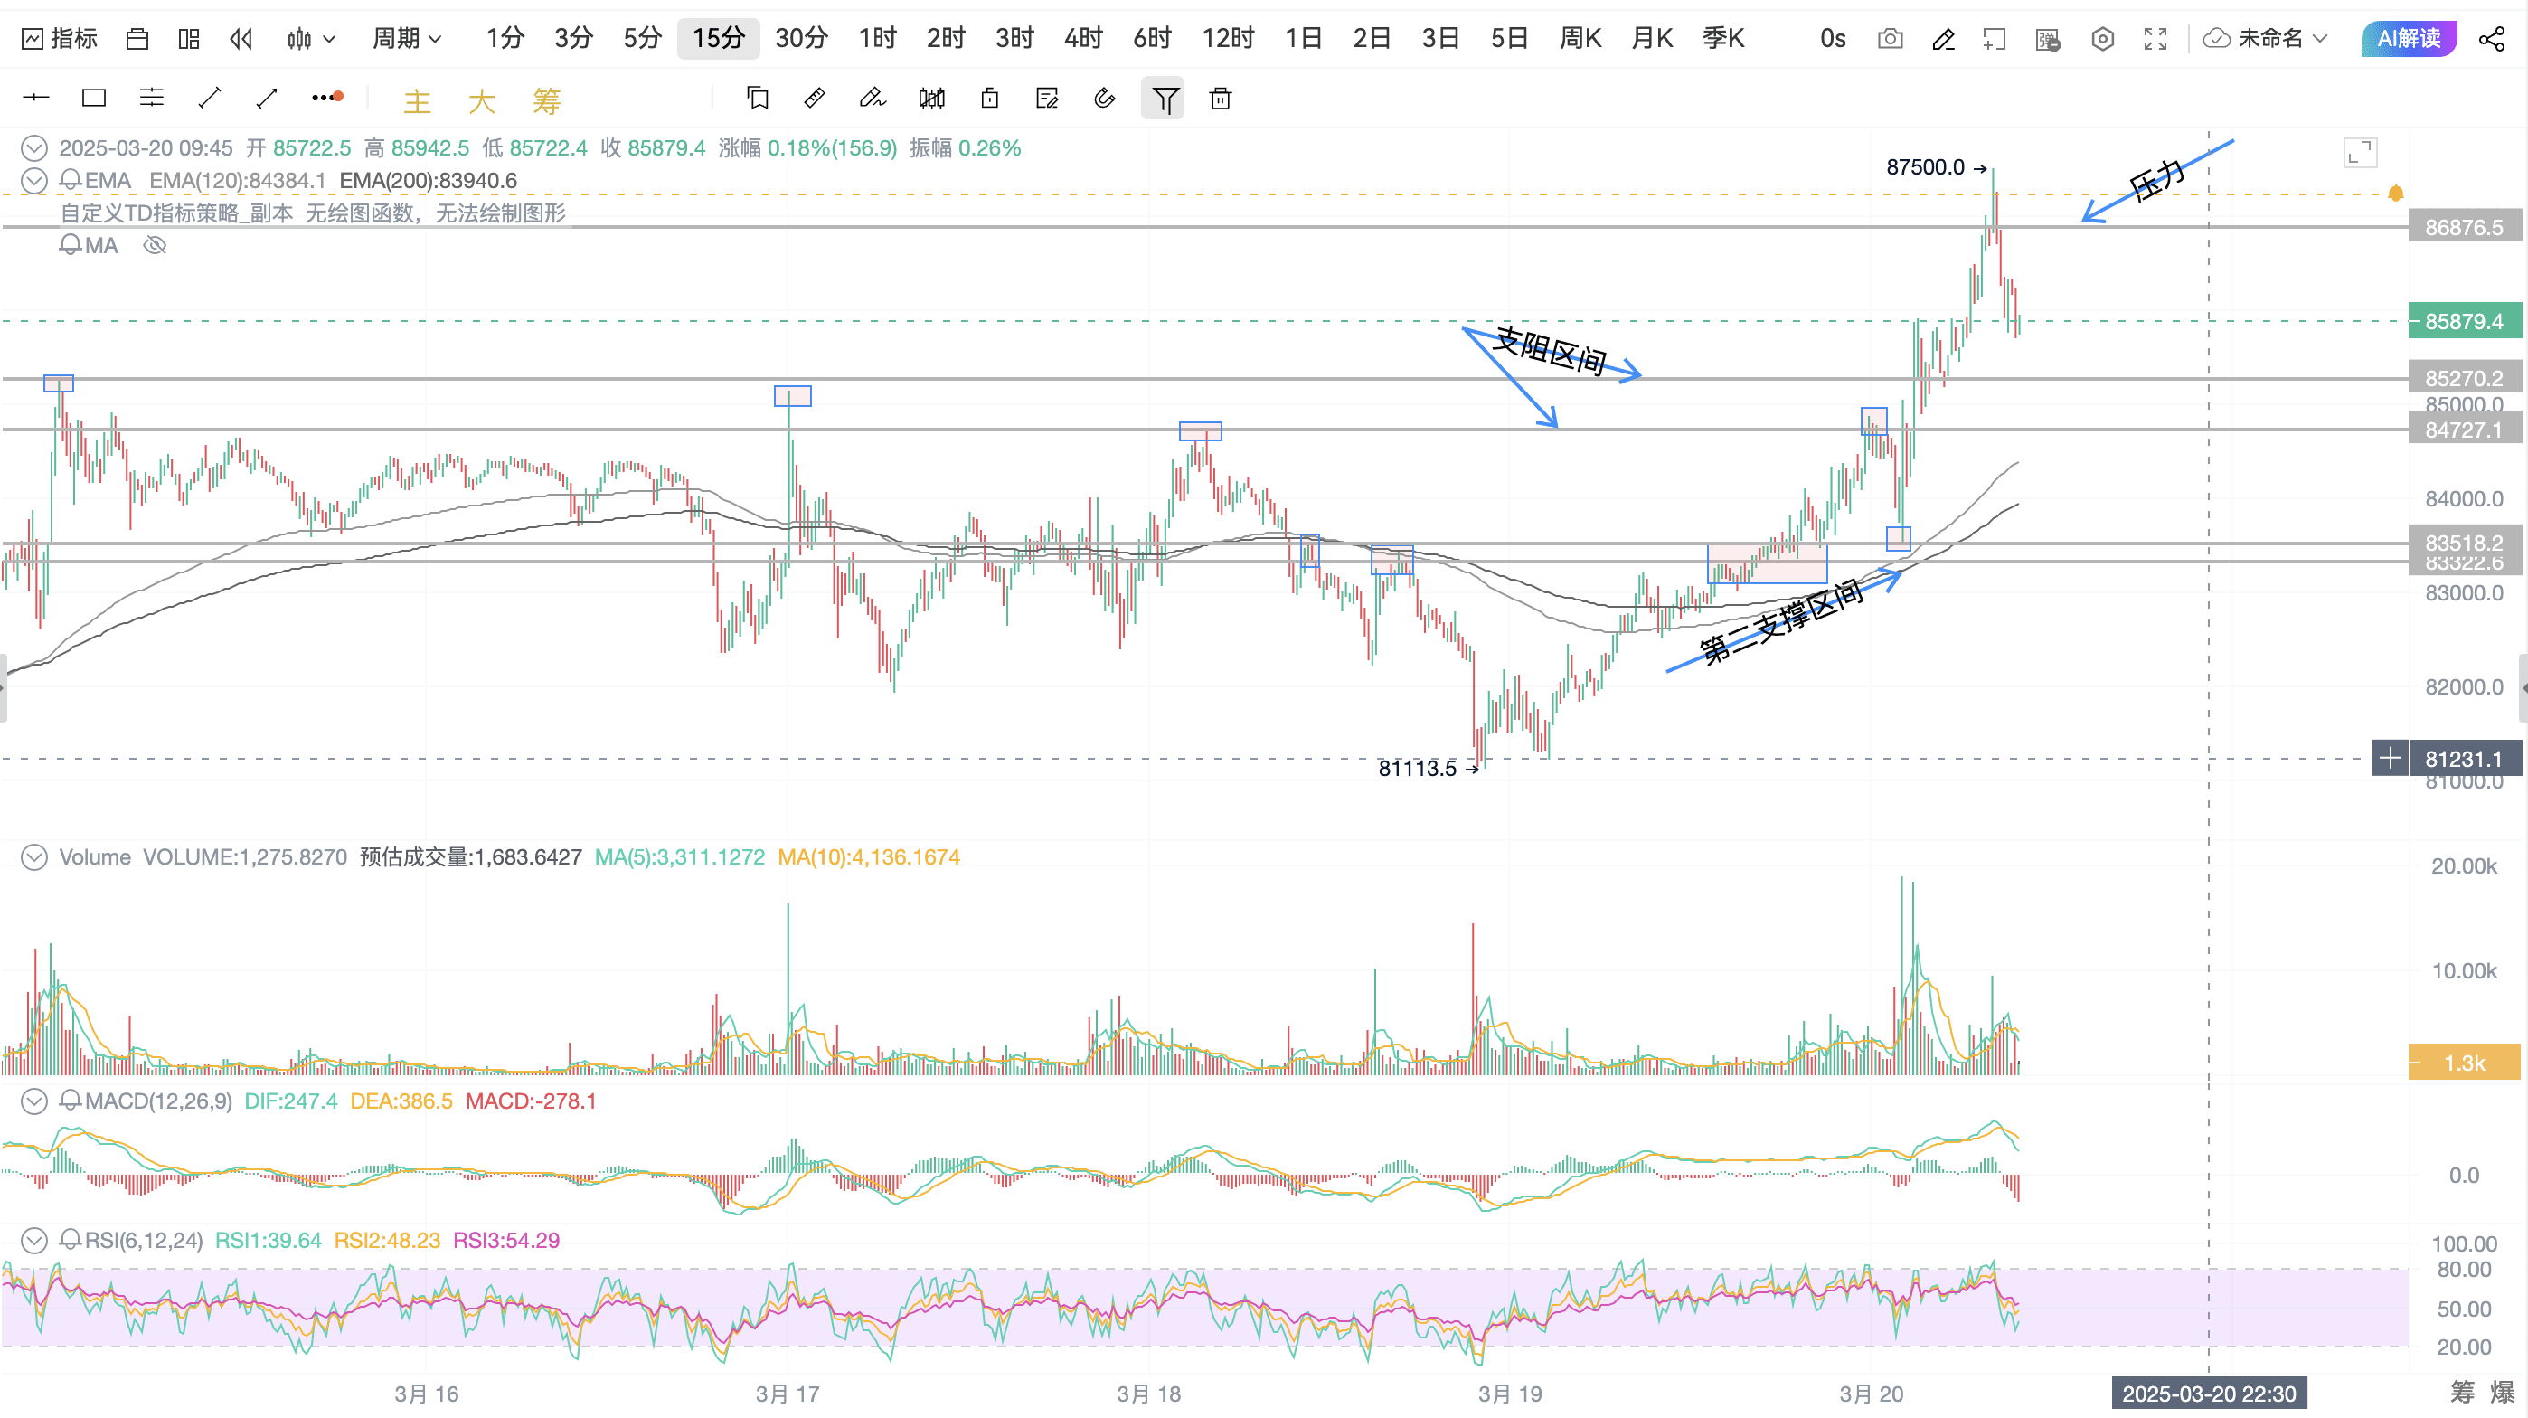Screen dimensions: 2528x1418
Task: Toggle the lock drawings icon
Action: 989,99
